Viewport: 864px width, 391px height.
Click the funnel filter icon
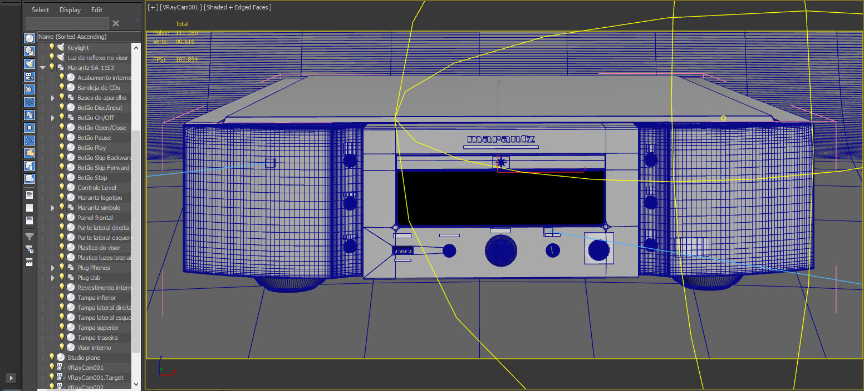click(x=30, y=237)
